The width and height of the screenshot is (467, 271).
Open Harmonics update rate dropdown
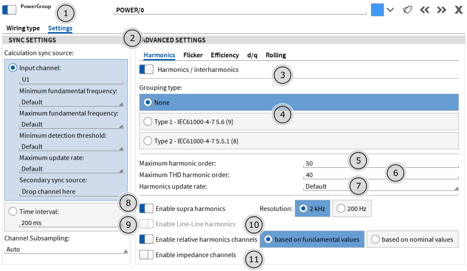pos(381,187)
